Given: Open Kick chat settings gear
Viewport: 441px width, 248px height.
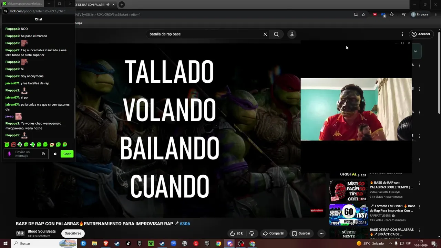Looking at the screenshot, I should tap(55, 154).
